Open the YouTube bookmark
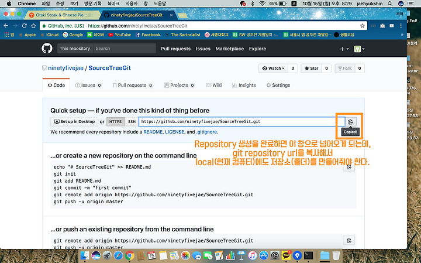Image resolution: width=421 pixels, height=263 pixels. click(x=120, y=35)
